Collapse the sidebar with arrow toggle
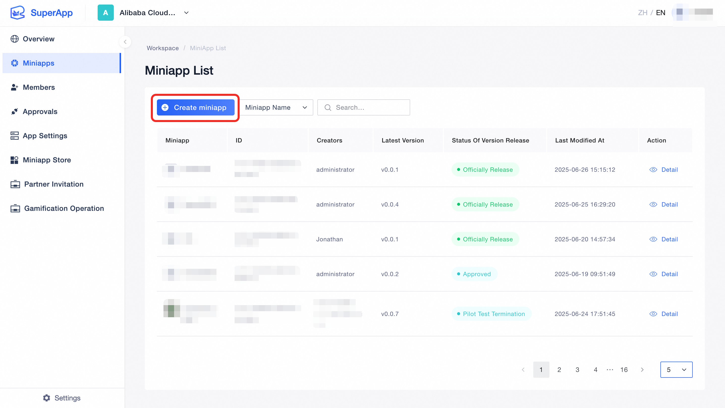This screenshot has width=725, height=408. 125,42
